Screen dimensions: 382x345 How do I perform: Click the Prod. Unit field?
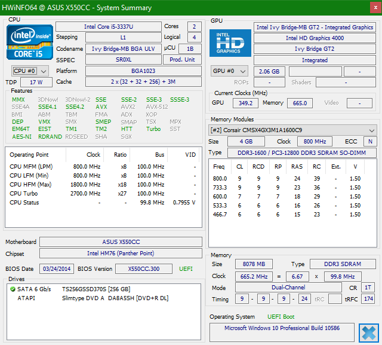(x=182, y=60)
